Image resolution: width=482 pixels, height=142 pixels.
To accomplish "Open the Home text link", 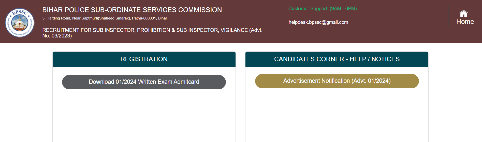I will coord(465,22).
